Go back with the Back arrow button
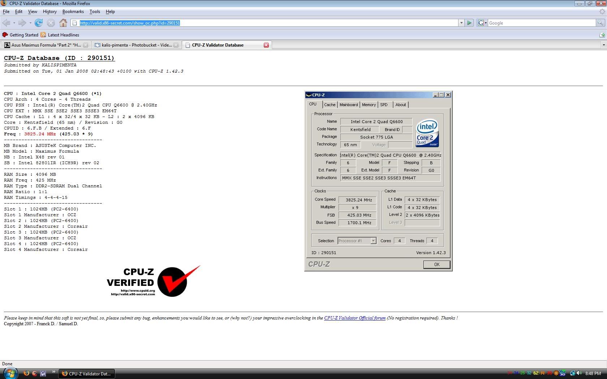 [6, 23]
